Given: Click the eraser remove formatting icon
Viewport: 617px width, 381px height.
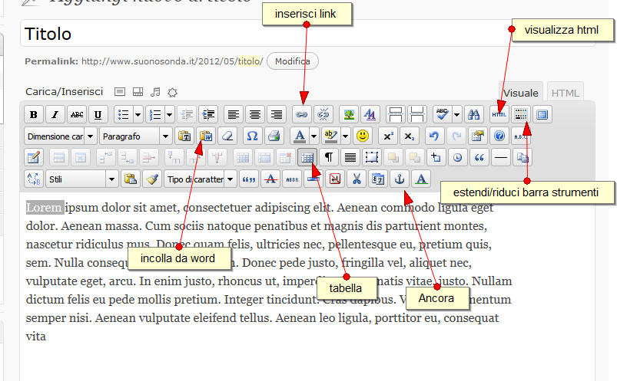Looking at the screenshot, I should click(x=227, y=136).
